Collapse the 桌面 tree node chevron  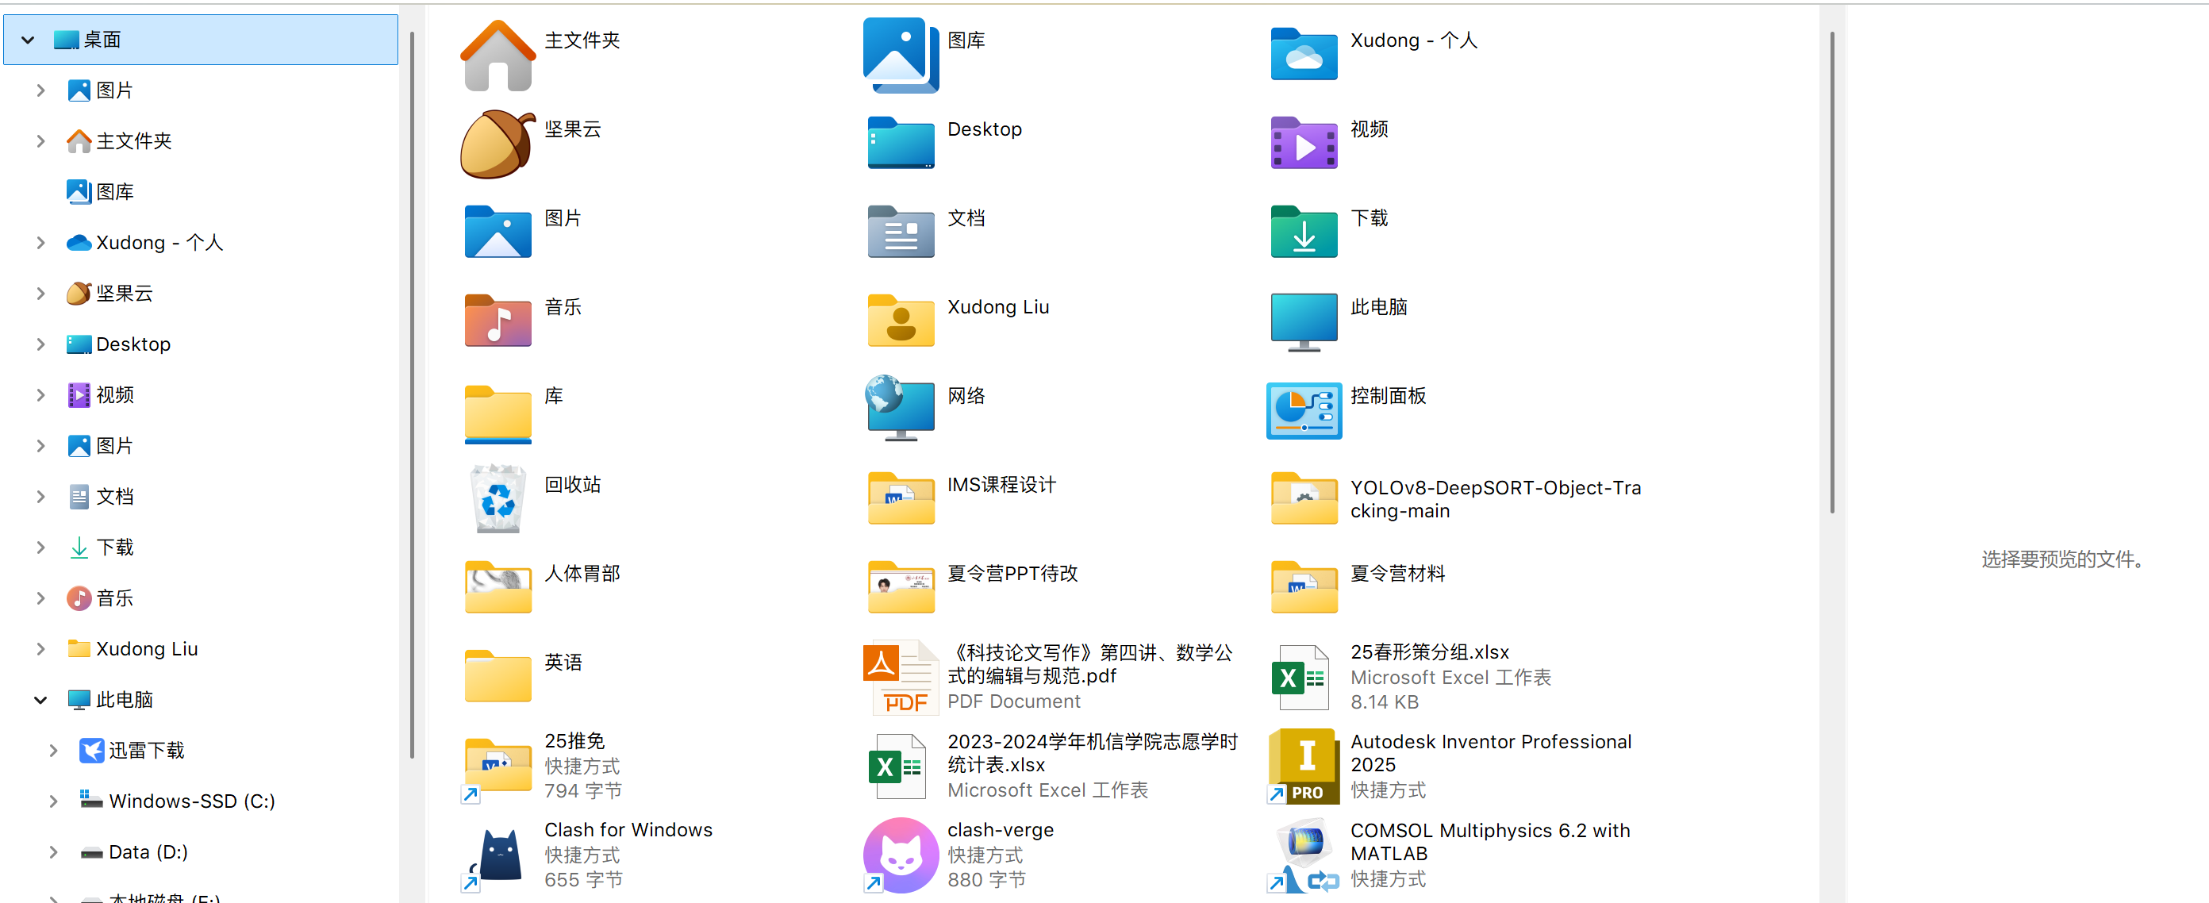(x=28, y=40)
